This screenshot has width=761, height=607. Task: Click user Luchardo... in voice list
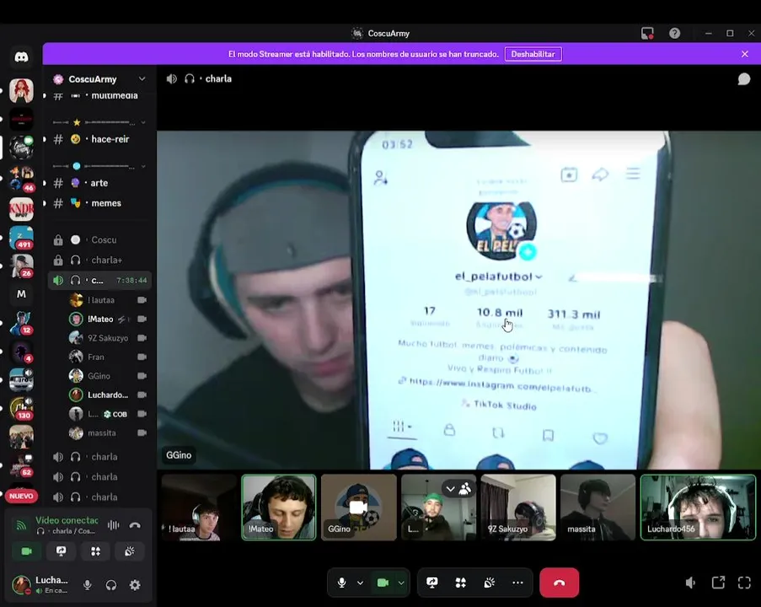click(108, 395)
